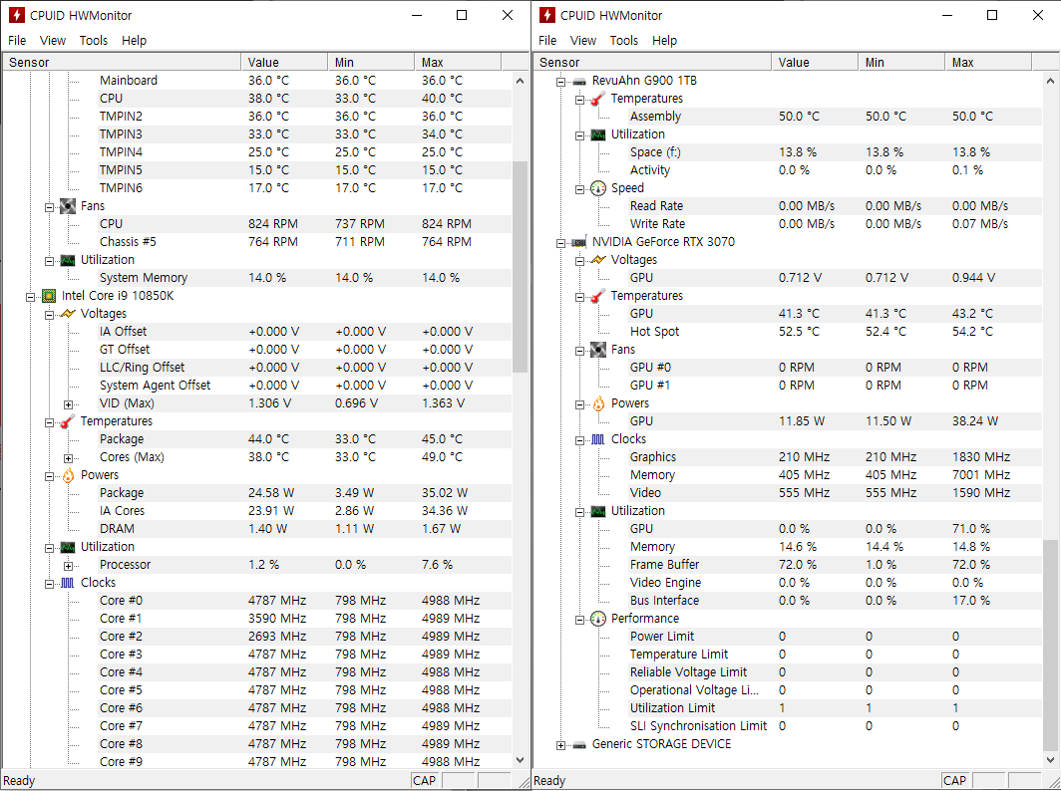Click the NVIDIA GeForce RTX 3070 card icon
This screenshot has width=1061, height=791.
579,242
